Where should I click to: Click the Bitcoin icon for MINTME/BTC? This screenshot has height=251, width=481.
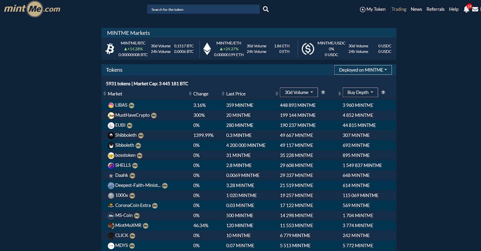[x=110, y=49]
